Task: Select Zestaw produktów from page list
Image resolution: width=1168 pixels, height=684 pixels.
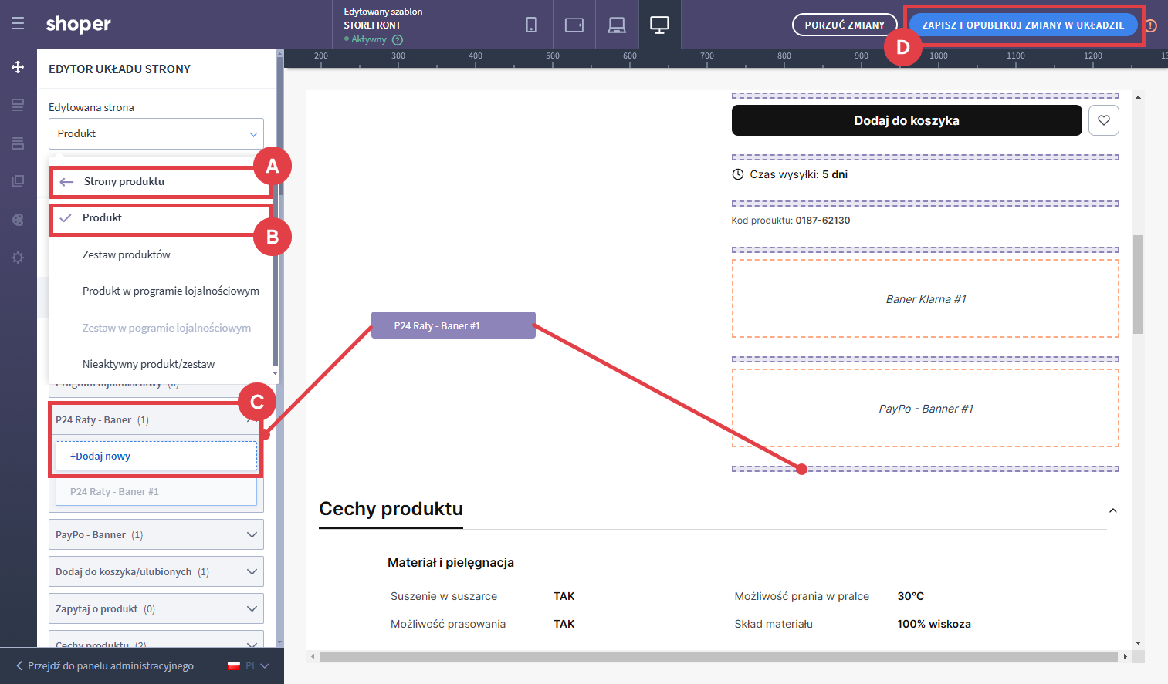Action: tap(127, 254)
